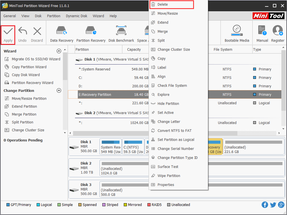Collapse the Wizard section
The height and width of the screenshot is (215, 287).
(x=59, y=51)
